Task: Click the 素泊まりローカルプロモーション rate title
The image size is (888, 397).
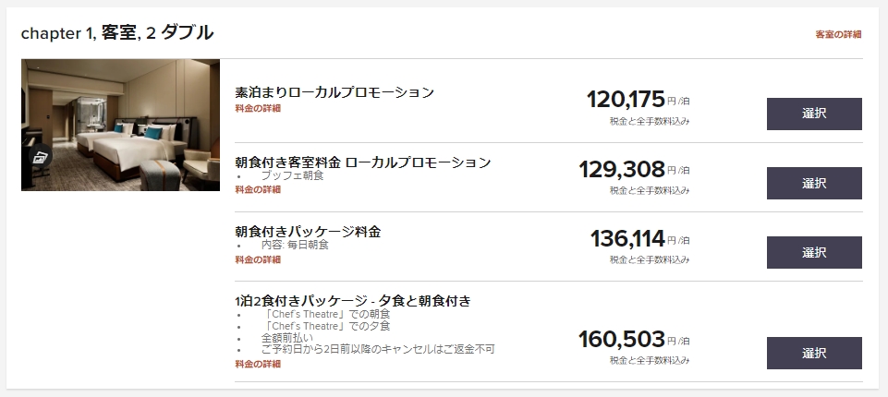Action: pos(335,92)
